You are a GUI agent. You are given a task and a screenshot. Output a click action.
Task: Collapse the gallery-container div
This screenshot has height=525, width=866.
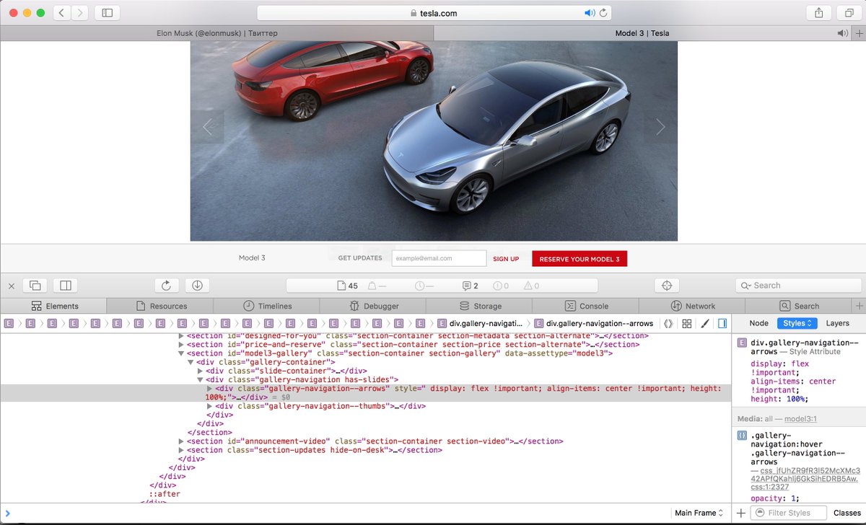[x=191, y=362]
